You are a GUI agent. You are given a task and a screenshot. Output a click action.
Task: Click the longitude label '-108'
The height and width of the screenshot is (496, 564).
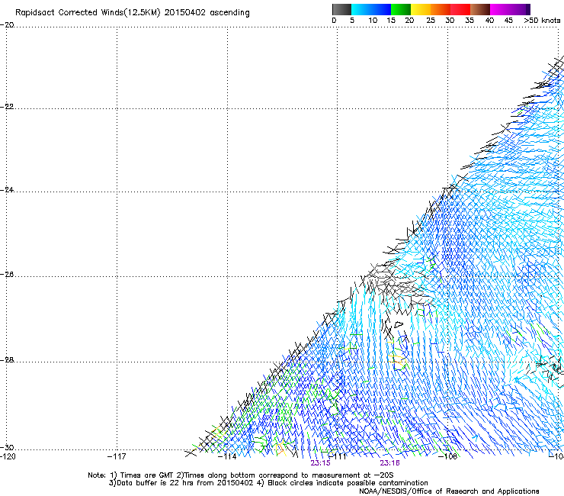(x=448, y=456)
